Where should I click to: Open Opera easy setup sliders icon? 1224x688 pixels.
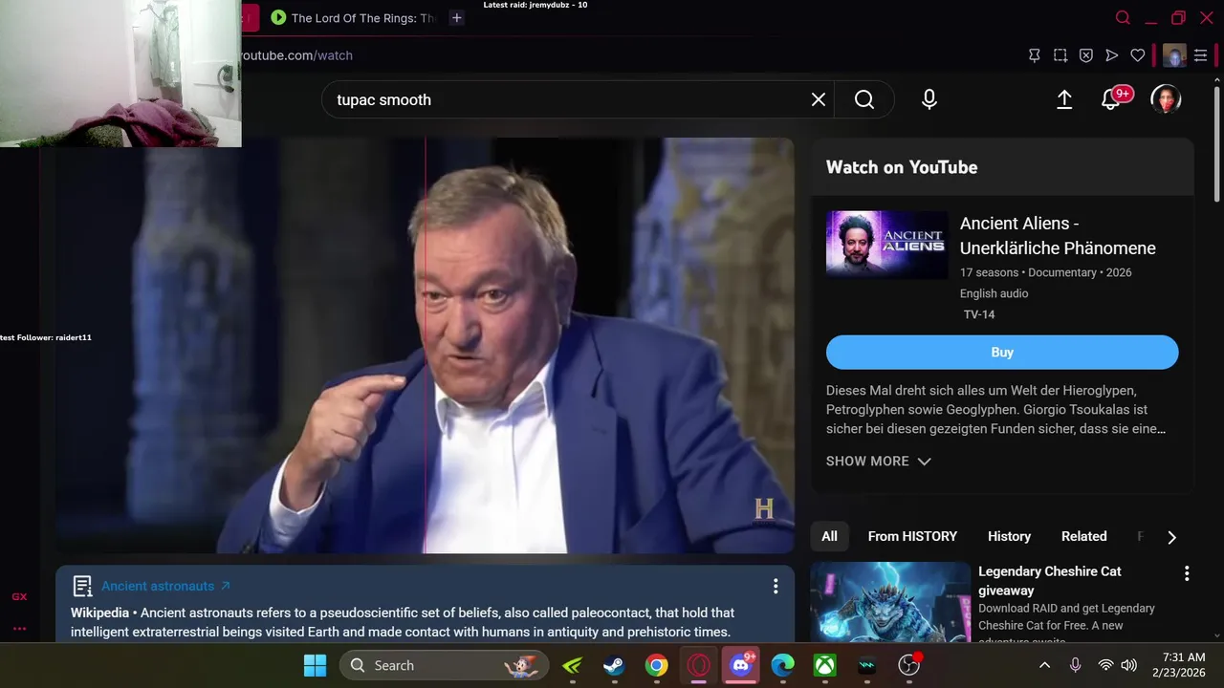point(1201,55)
